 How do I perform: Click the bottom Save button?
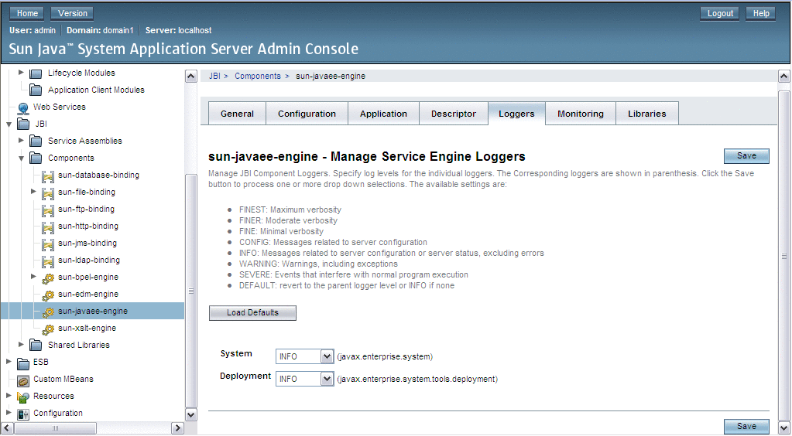click(746, 427)
